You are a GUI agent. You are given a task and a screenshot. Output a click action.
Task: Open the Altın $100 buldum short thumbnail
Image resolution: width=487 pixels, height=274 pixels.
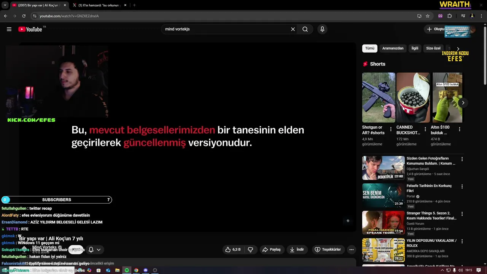(447, 97)
